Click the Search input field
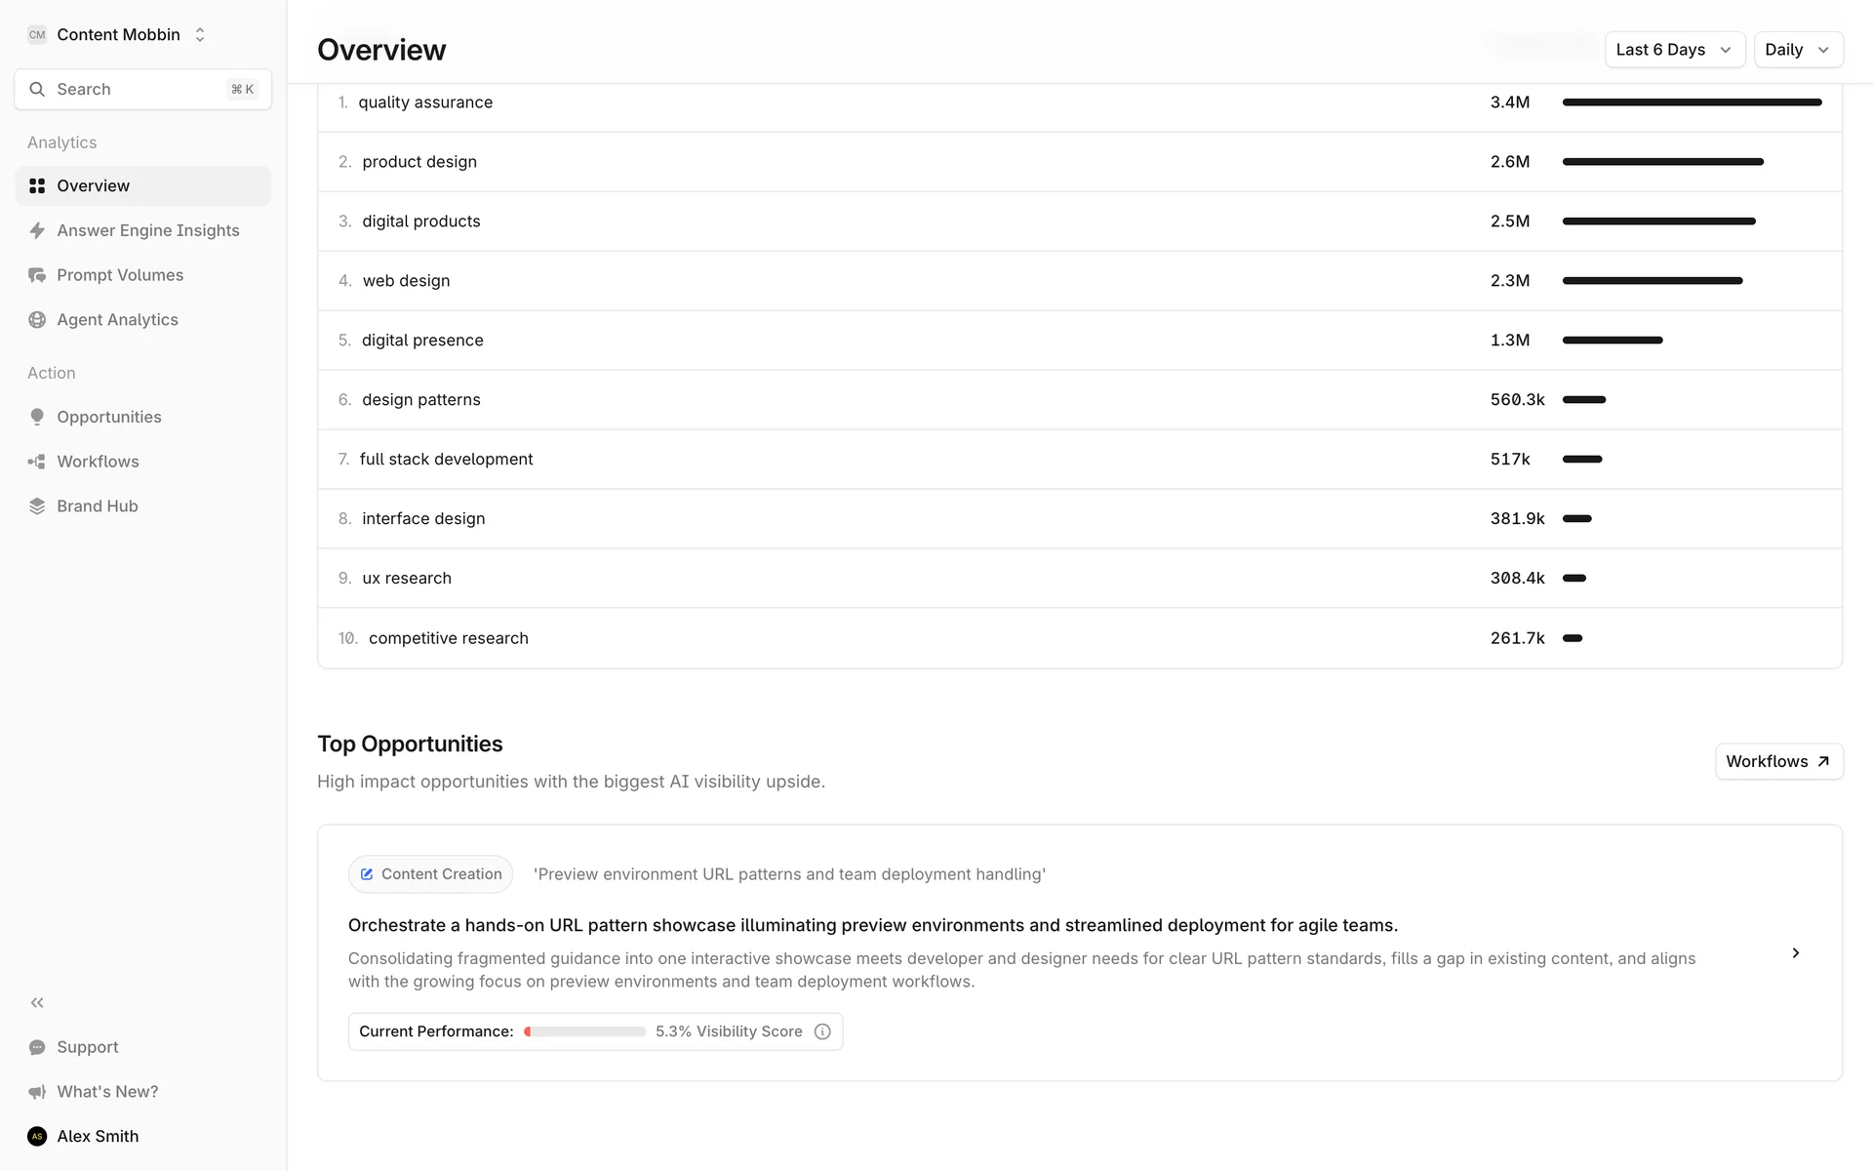Image resolution: width=1873 pixels, height=1171 pixels. tap(142, 90)
